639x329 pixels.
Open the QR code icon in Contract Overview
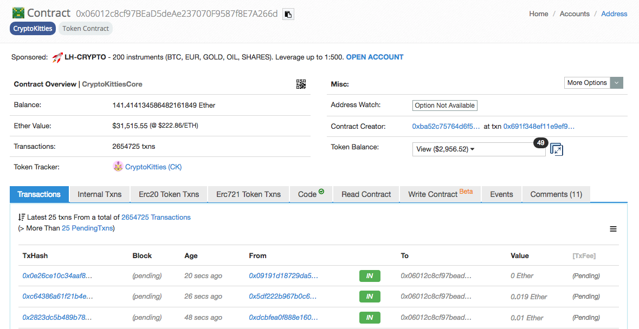[301, 84]
